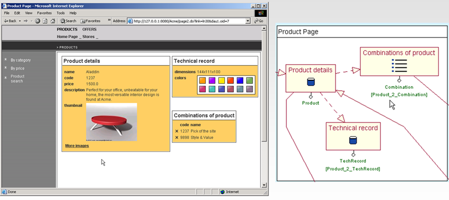Open the Favorites menu
The height and width of the screenshot is (200, 449).
[x=44, y=13]
